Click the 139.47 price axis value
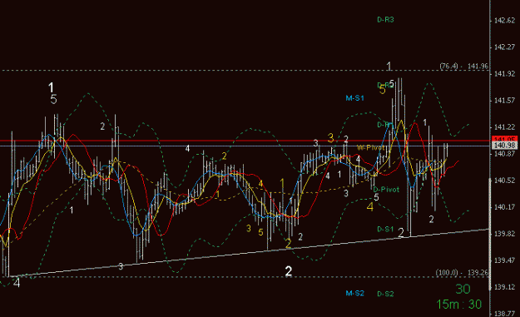The width and height of the screenshot is (520, 317). [504, 260]
